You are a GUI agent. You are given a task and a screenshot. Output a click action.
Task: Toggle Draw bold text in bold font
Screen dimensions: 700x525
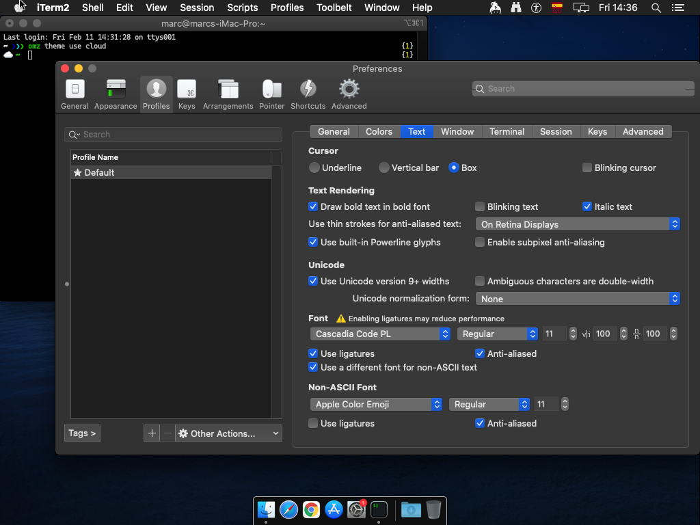(313, 206)
